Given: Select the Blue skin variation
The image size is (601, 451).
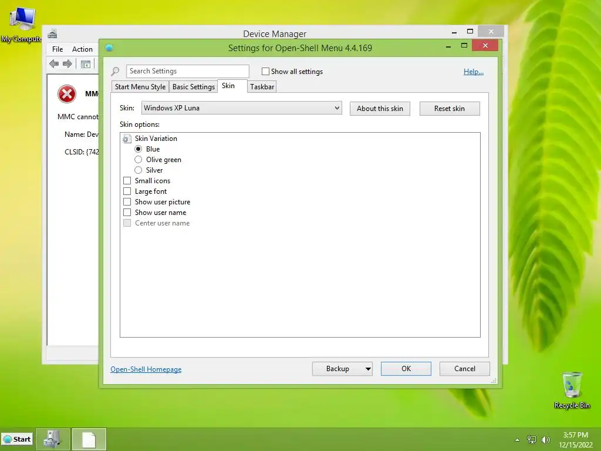Looking at the screenshot, I should point(139,149).
